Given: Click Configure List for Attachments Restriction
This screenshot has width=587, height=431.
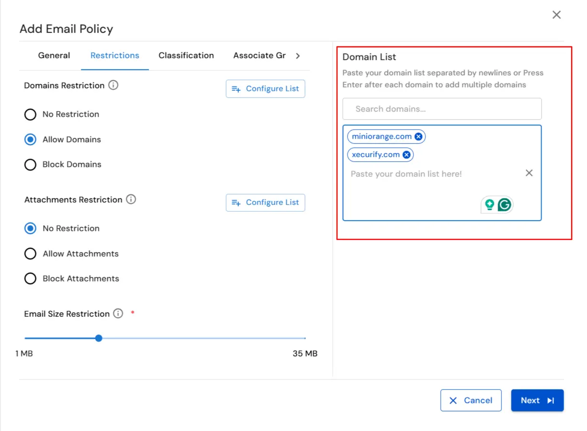Looking at the screenshot, I should click(x=265, y=203).
